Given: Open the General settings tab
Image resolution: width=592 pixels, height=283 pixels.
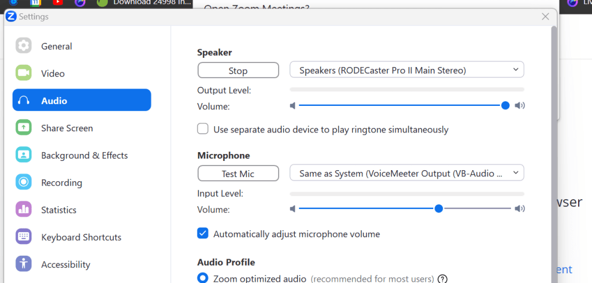Looking at the screenshot, I should click(82, 46).
